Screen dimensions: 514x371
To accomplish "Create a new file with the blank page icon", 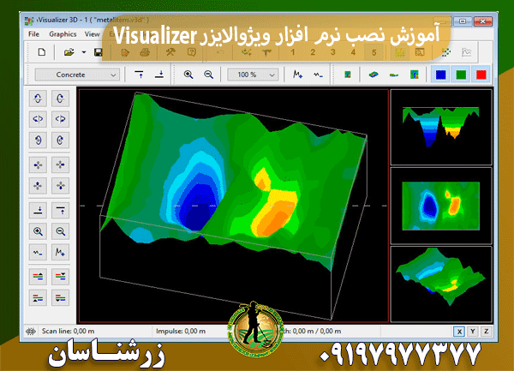I will pyautogui.click(x=42, y=52).
